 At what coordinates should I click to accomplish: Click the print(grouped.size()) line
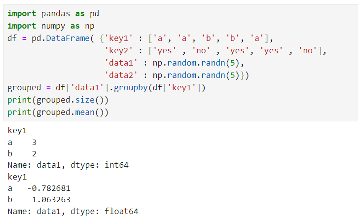tap(58, 100)
